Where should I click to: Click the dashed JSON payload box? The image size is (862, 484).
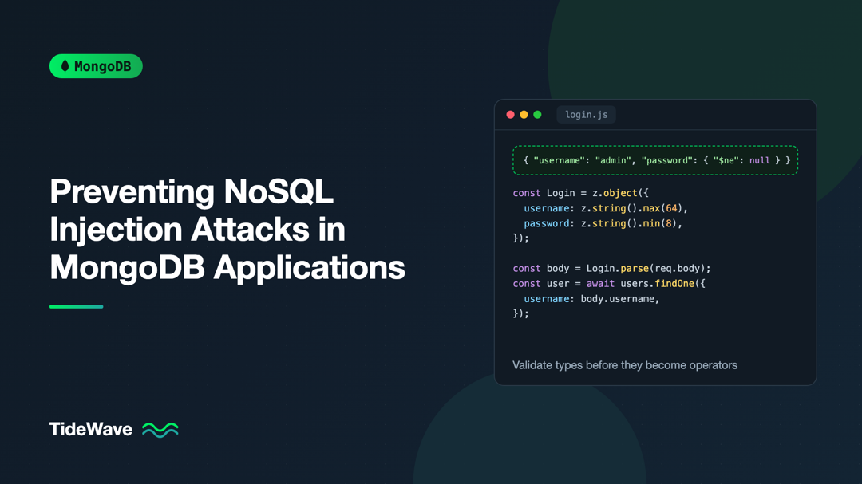tap(655, 160)
